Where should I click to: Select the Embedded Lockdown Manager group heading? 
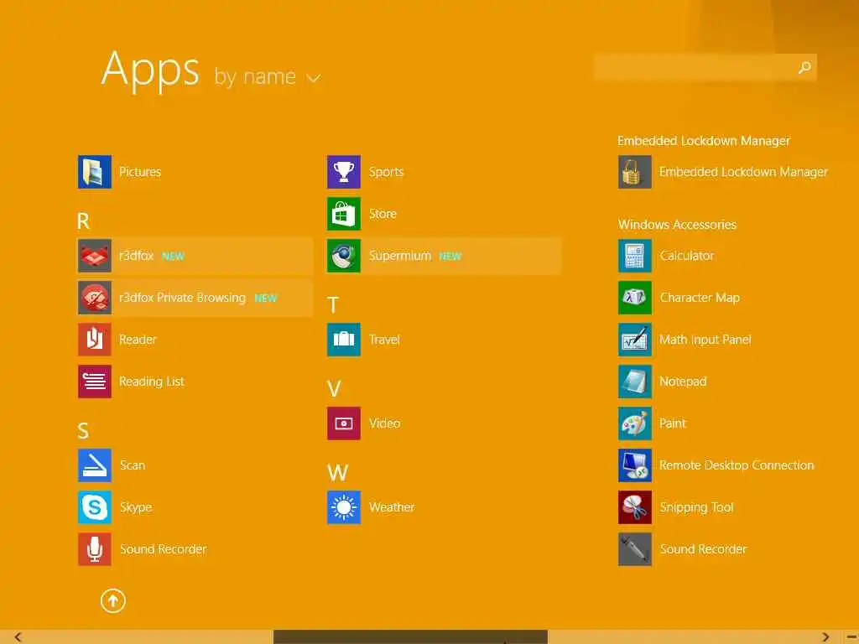point(704,141)
